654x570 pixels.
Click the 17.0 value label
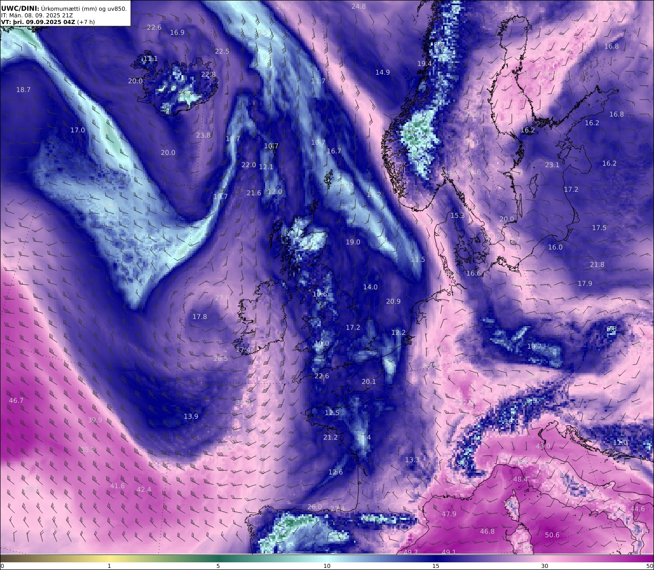(78, 130)
